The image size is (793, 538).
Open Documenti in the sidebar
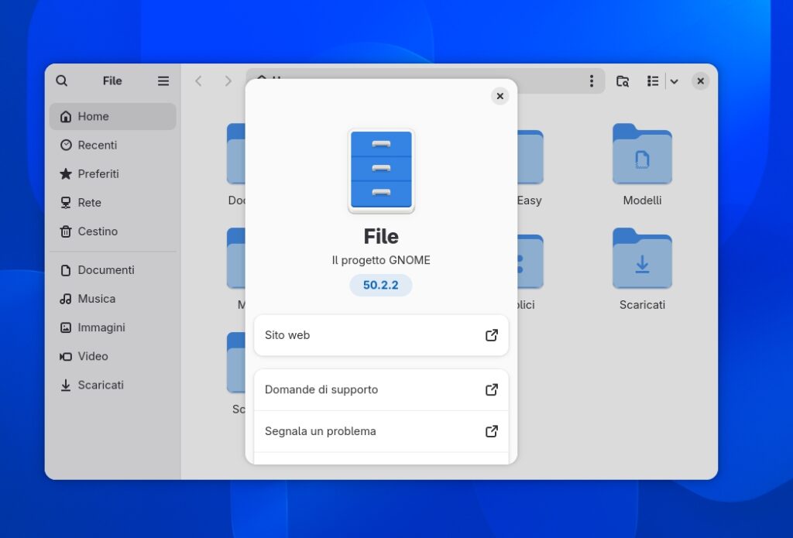113,270
